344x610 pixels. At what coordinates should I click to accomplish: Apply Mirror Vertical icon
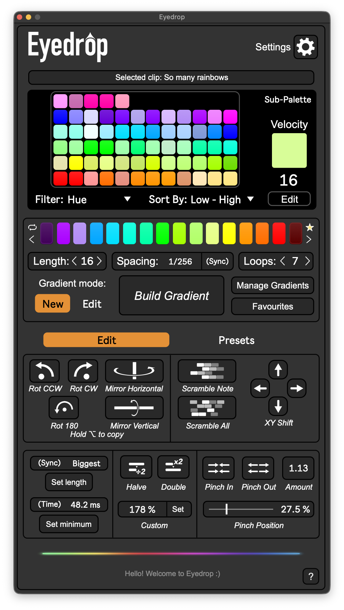[x=134, y=408]
